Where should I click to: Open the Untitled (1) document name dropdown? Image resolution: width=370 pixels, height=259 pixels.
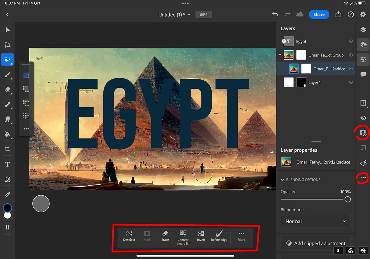pos(175,15)
